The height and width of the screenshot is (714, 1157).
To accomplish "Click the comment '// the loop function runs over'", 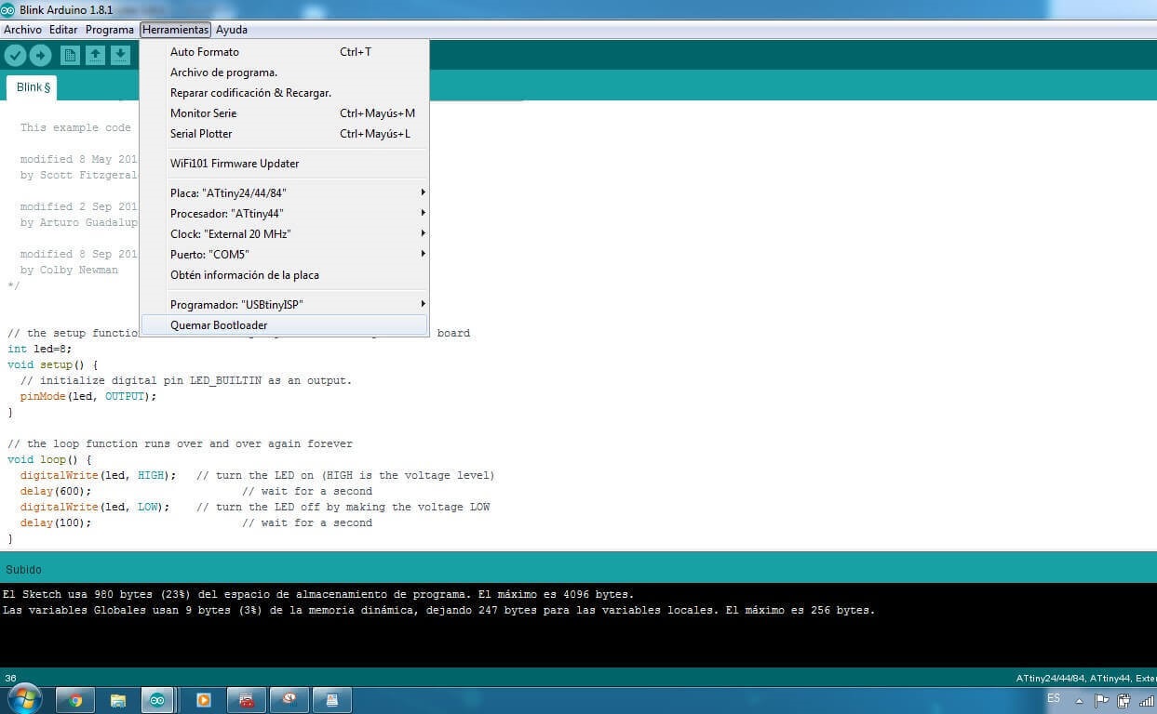I will (180, 443).
